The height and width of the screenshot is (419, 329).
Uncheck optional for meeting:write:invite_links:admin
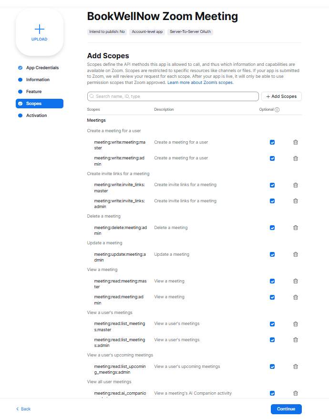click(x=272, y=201)
